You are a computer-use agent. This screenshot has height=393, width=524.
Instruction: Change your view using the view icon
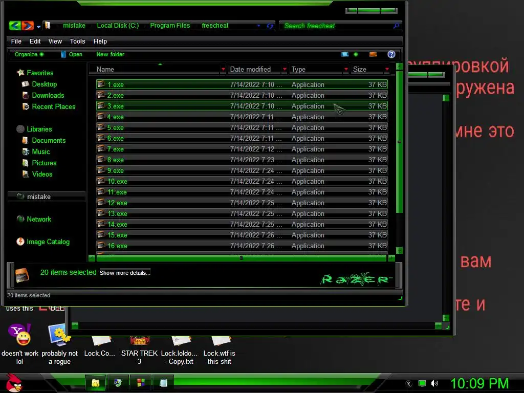pos(345,54)
